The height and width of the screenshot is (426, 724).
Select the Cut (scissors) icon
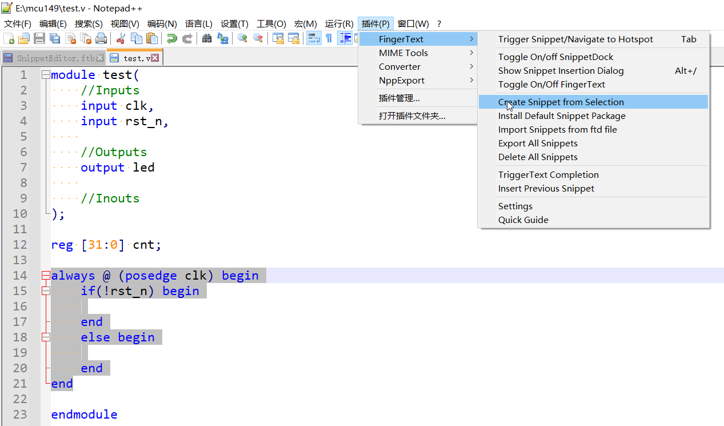(x=121, y=38)
